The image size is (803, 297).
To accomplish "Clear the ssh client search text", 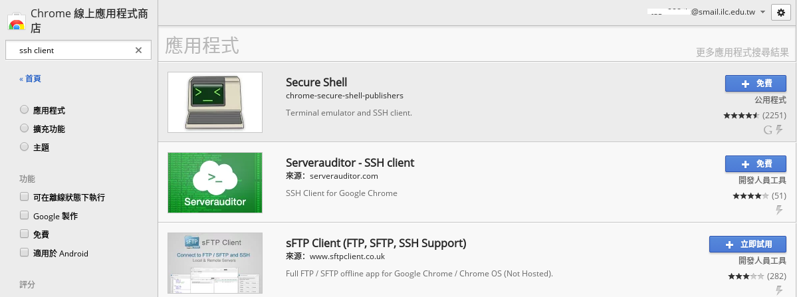I will (x=138, y=50).
